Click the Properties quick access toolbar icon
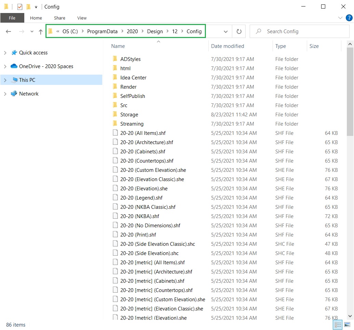Screen dimensions: 354x330 click(20, 7)
